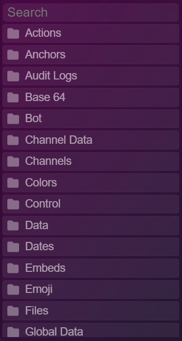Screen dimensions: 182x341
Task: Click the Base 64 folder icon
Action: [13, 98]
